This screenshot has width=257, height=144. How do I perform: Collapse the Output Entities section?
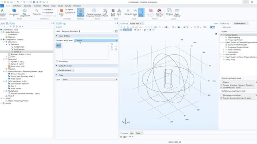57,66
